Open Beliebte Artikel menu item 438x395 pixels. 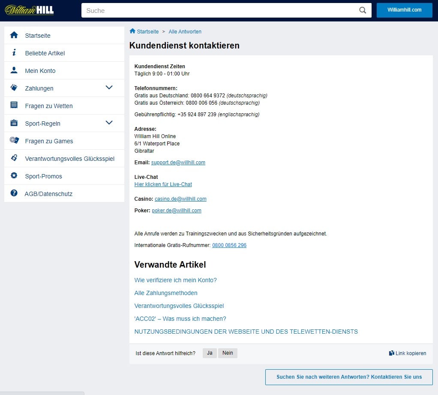click(64, 53)
